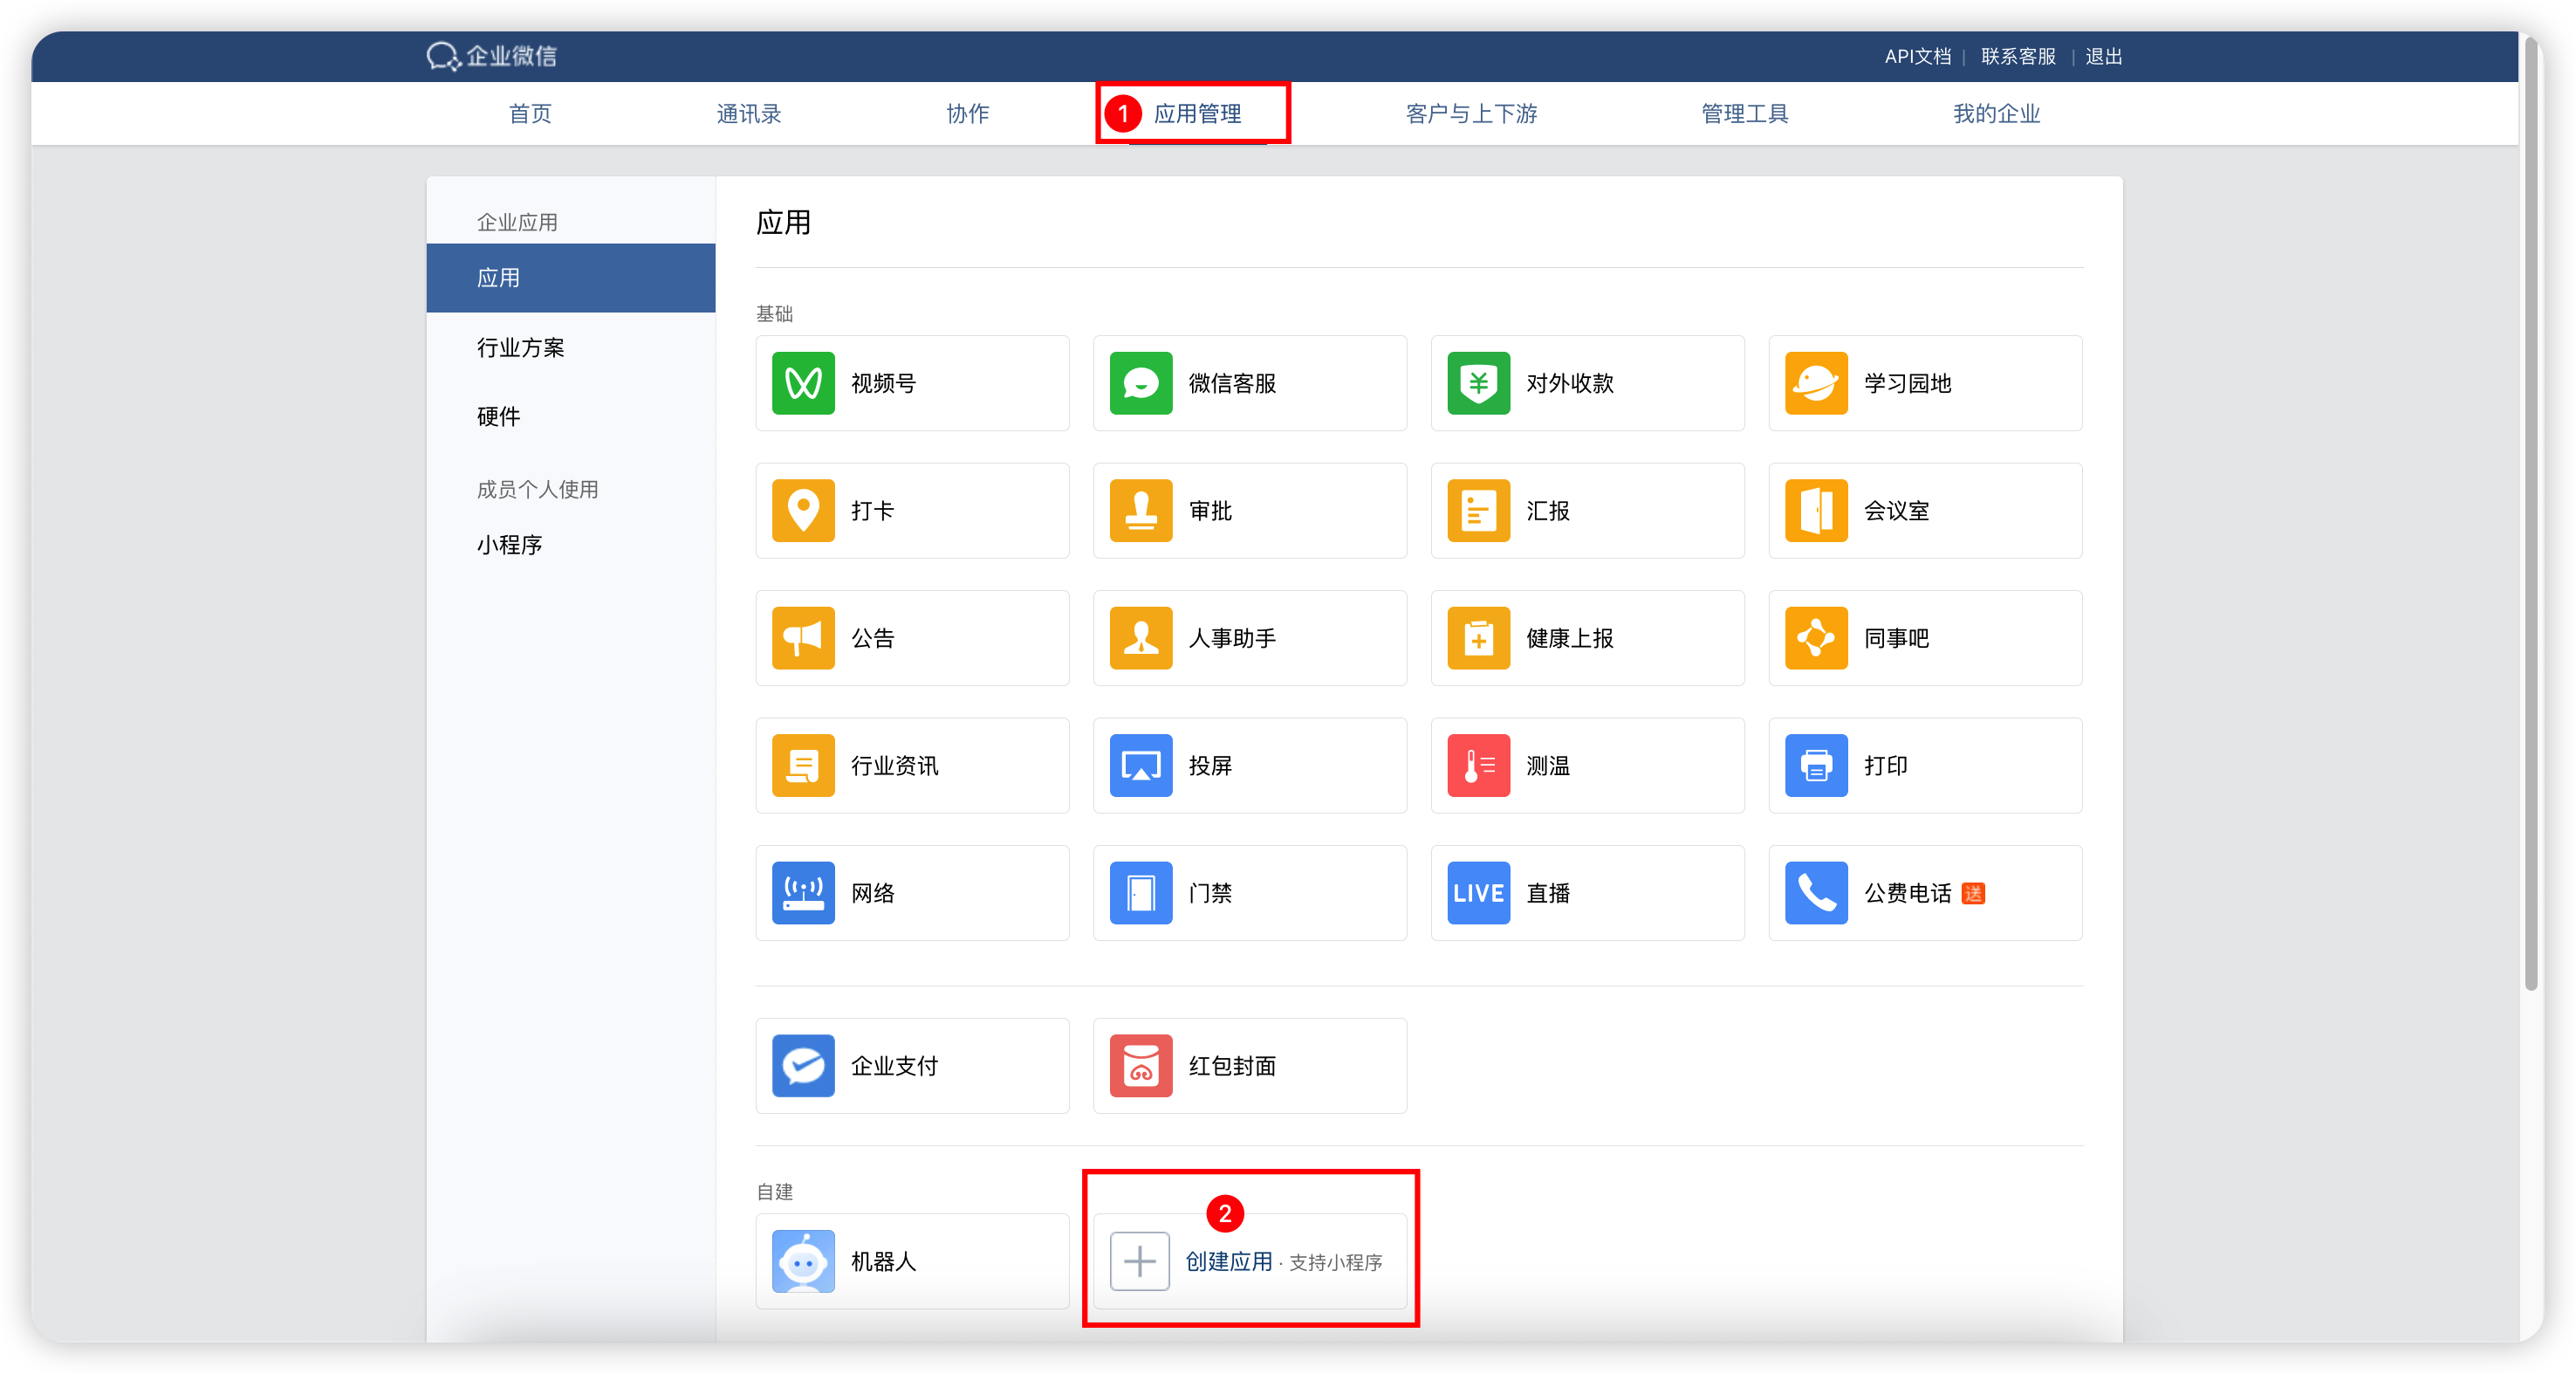Go to the 通讯录 tab
This screenshot has height=1374, width=2576.
coord(749,114)
